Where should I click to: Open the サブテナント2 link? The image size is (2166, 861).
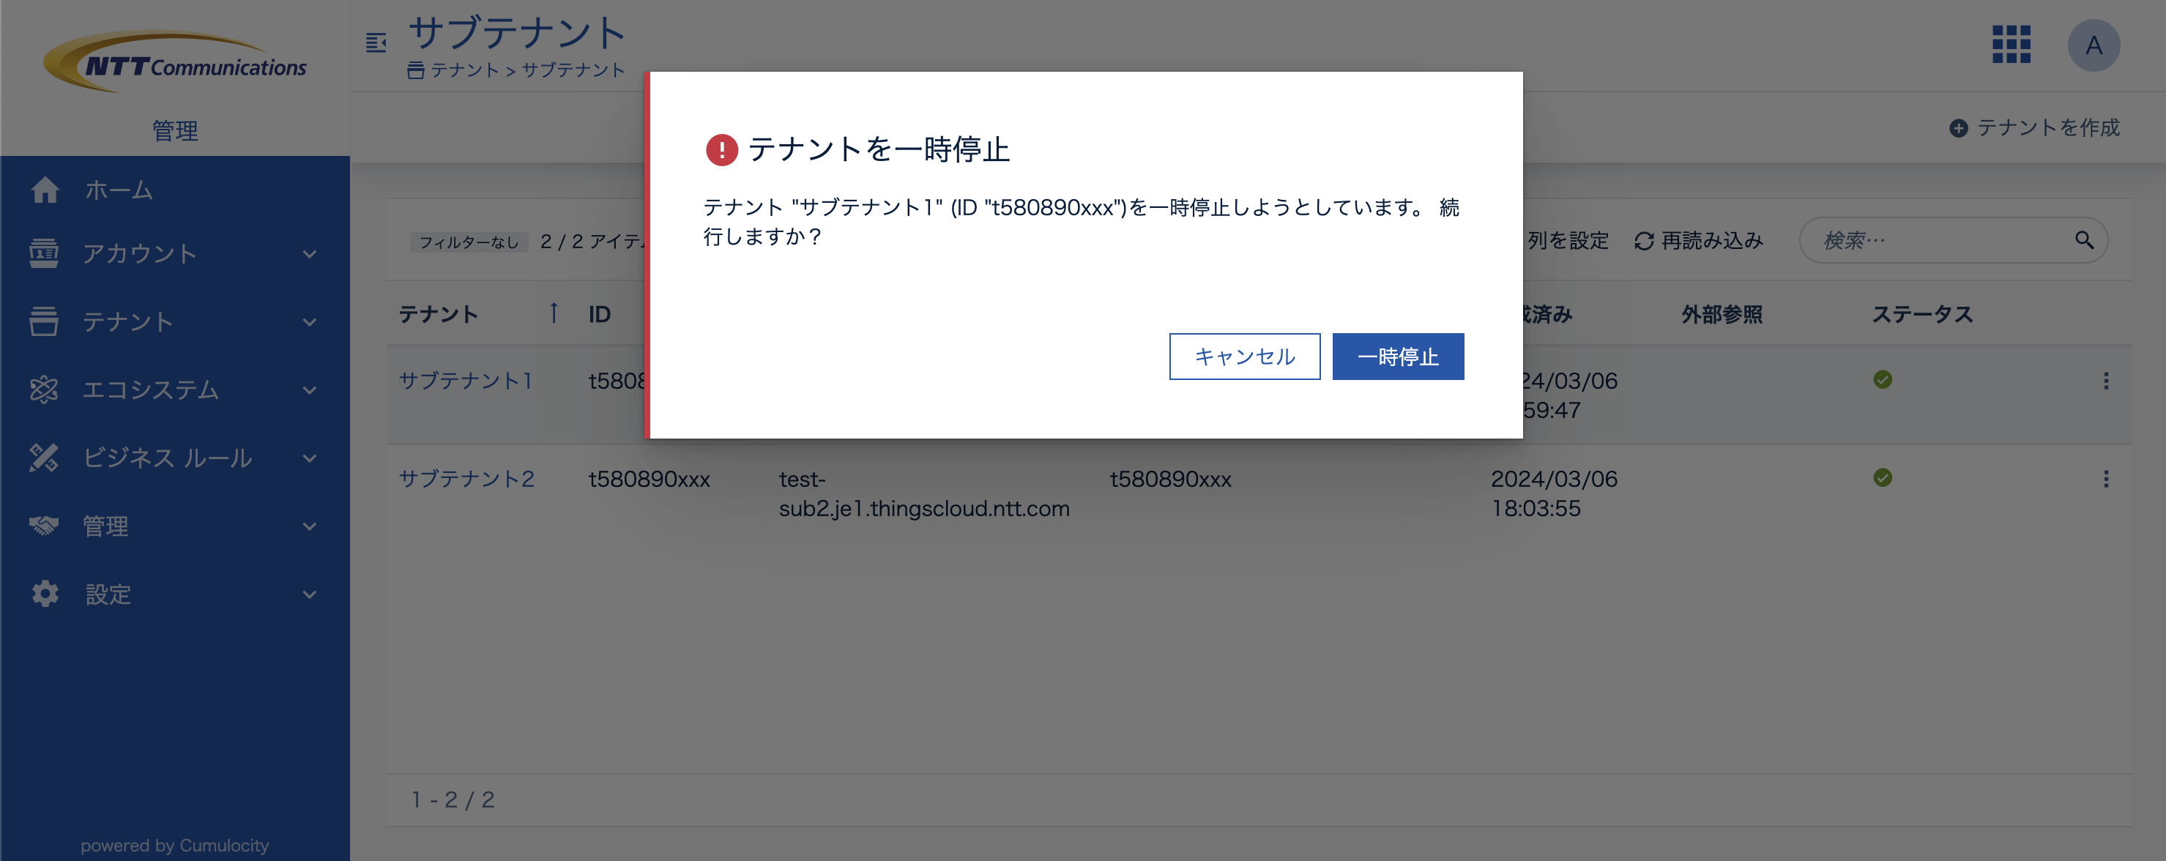click(466, 478)
